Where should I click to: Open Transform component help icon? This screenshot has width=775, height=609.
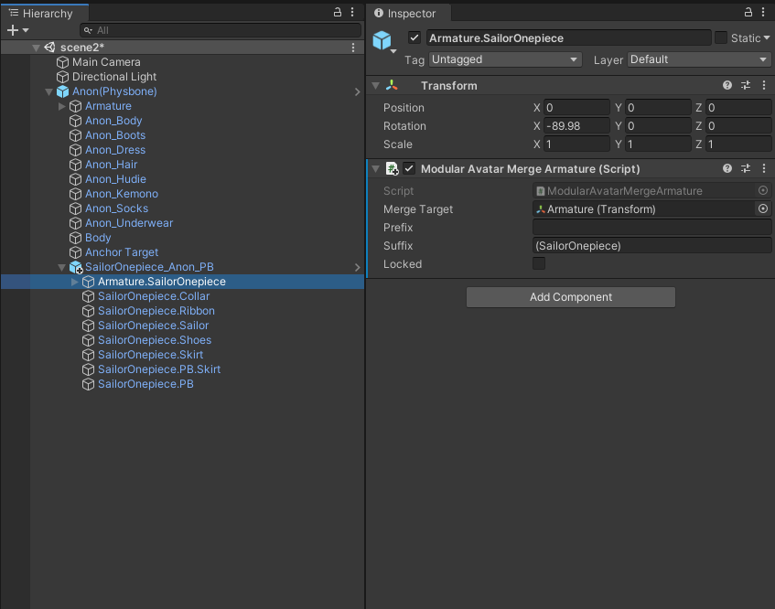(727, 85)
